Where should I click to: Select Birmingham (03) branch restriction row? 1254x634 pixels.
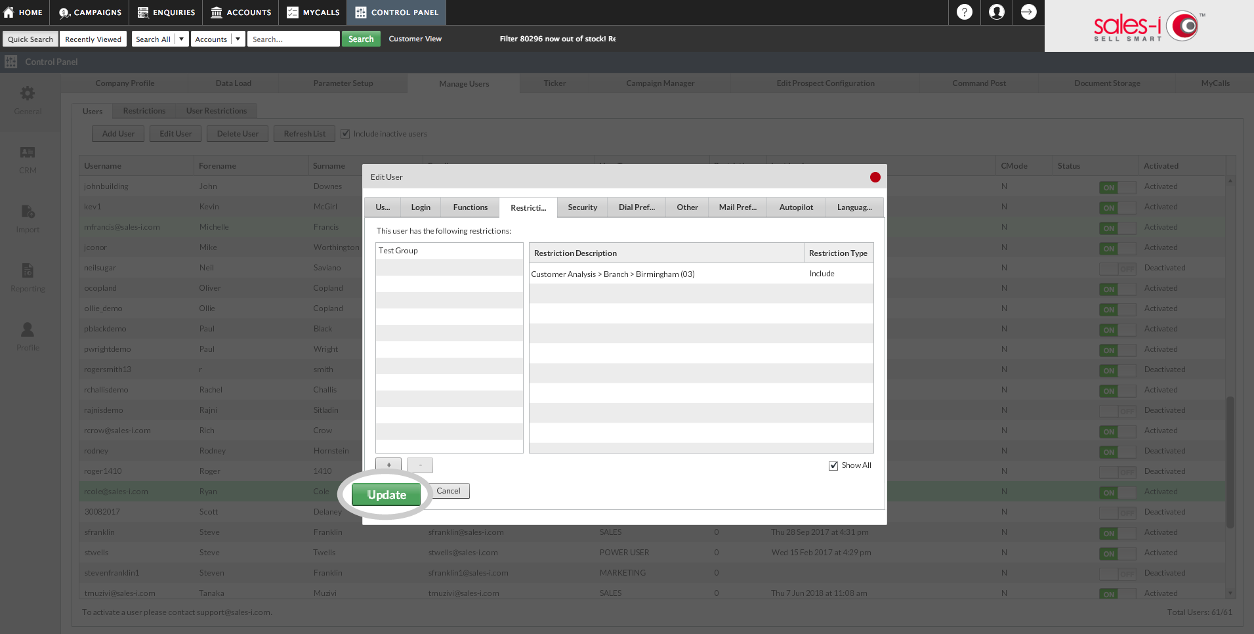[701, 274]
